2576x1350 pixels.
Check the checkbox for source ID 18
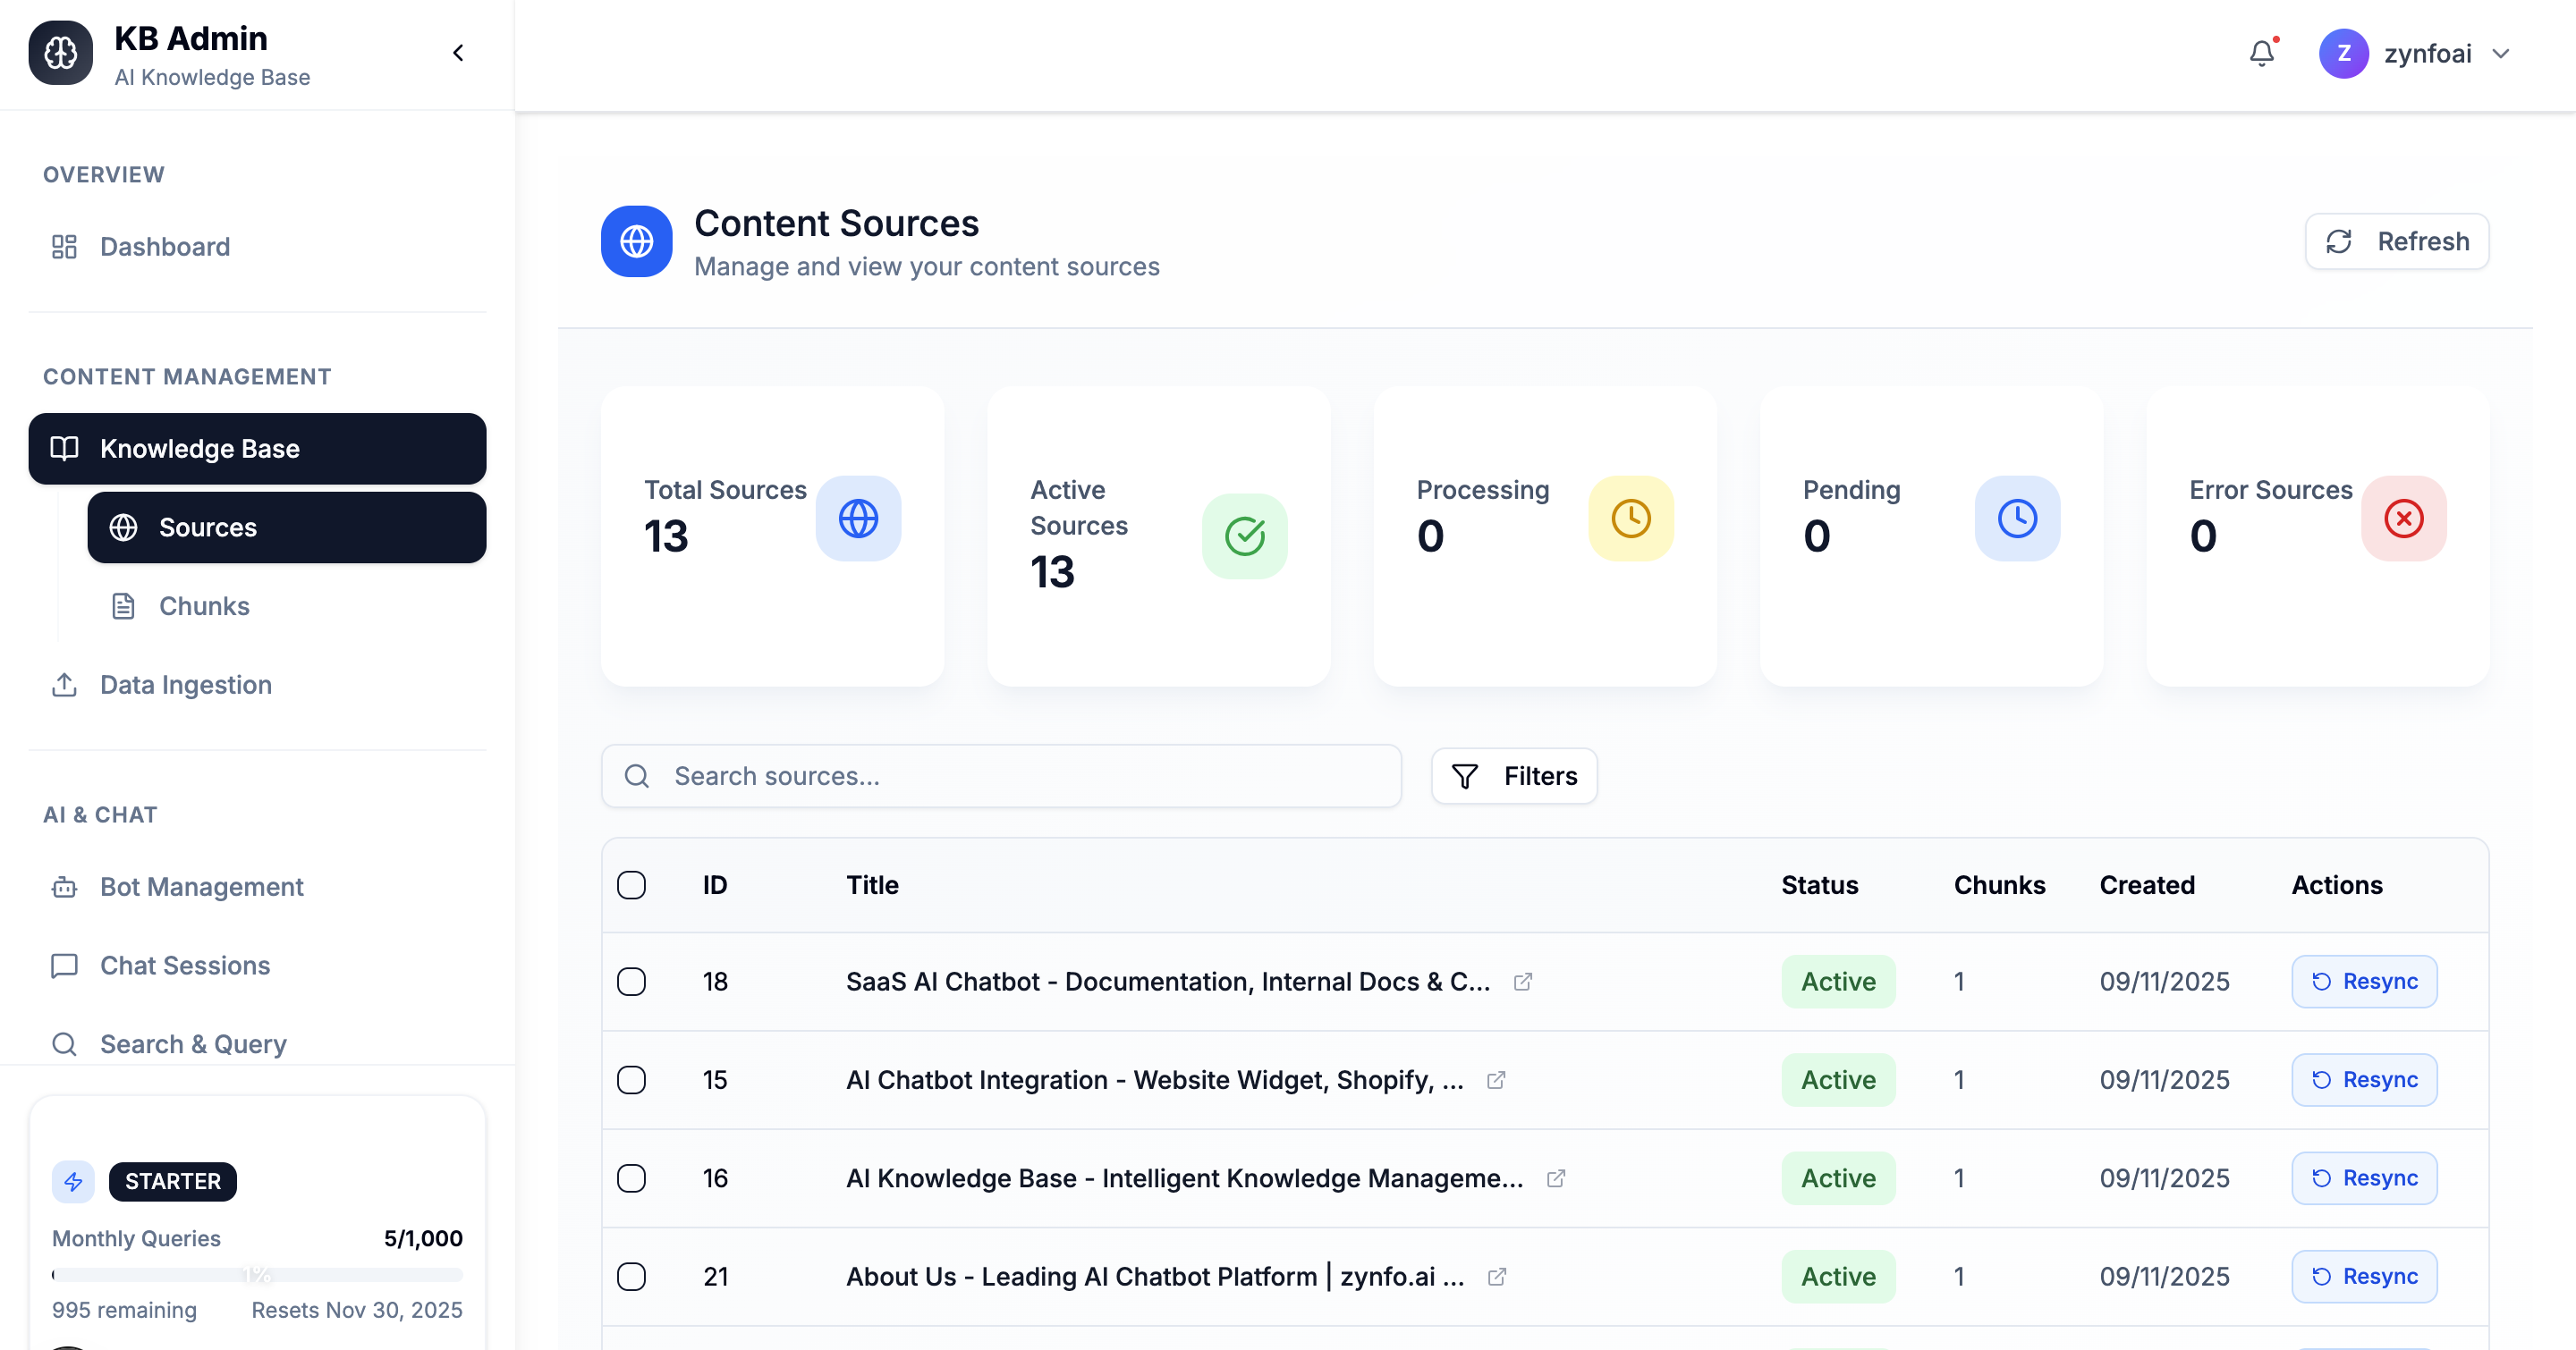(631, 982)
